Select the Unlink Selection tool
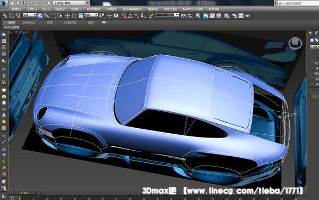 tap(12, 15)
